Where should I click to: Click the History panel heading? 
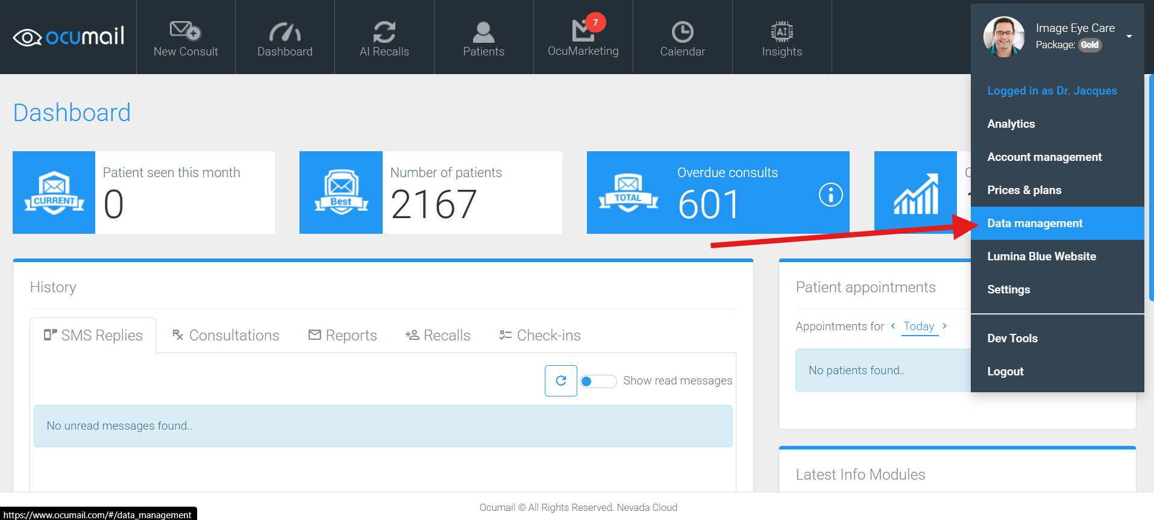point(53,287)
